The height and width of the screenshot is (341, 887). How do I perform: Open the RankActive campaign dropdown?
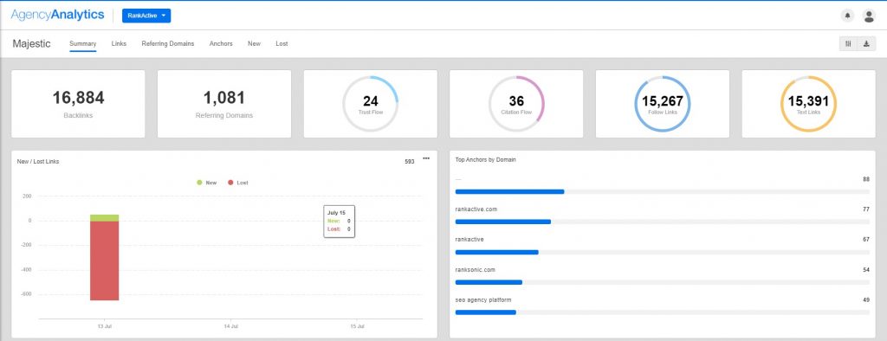pos(146,16)
